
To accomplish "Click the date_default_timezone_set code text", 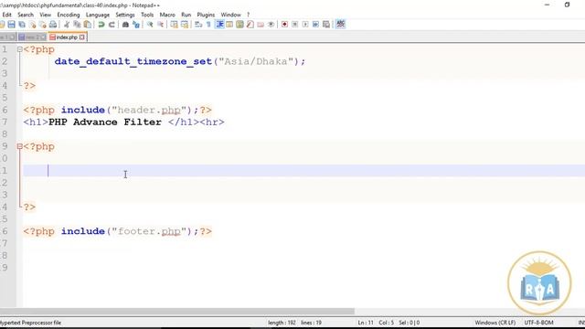I will tap(133, 61).
